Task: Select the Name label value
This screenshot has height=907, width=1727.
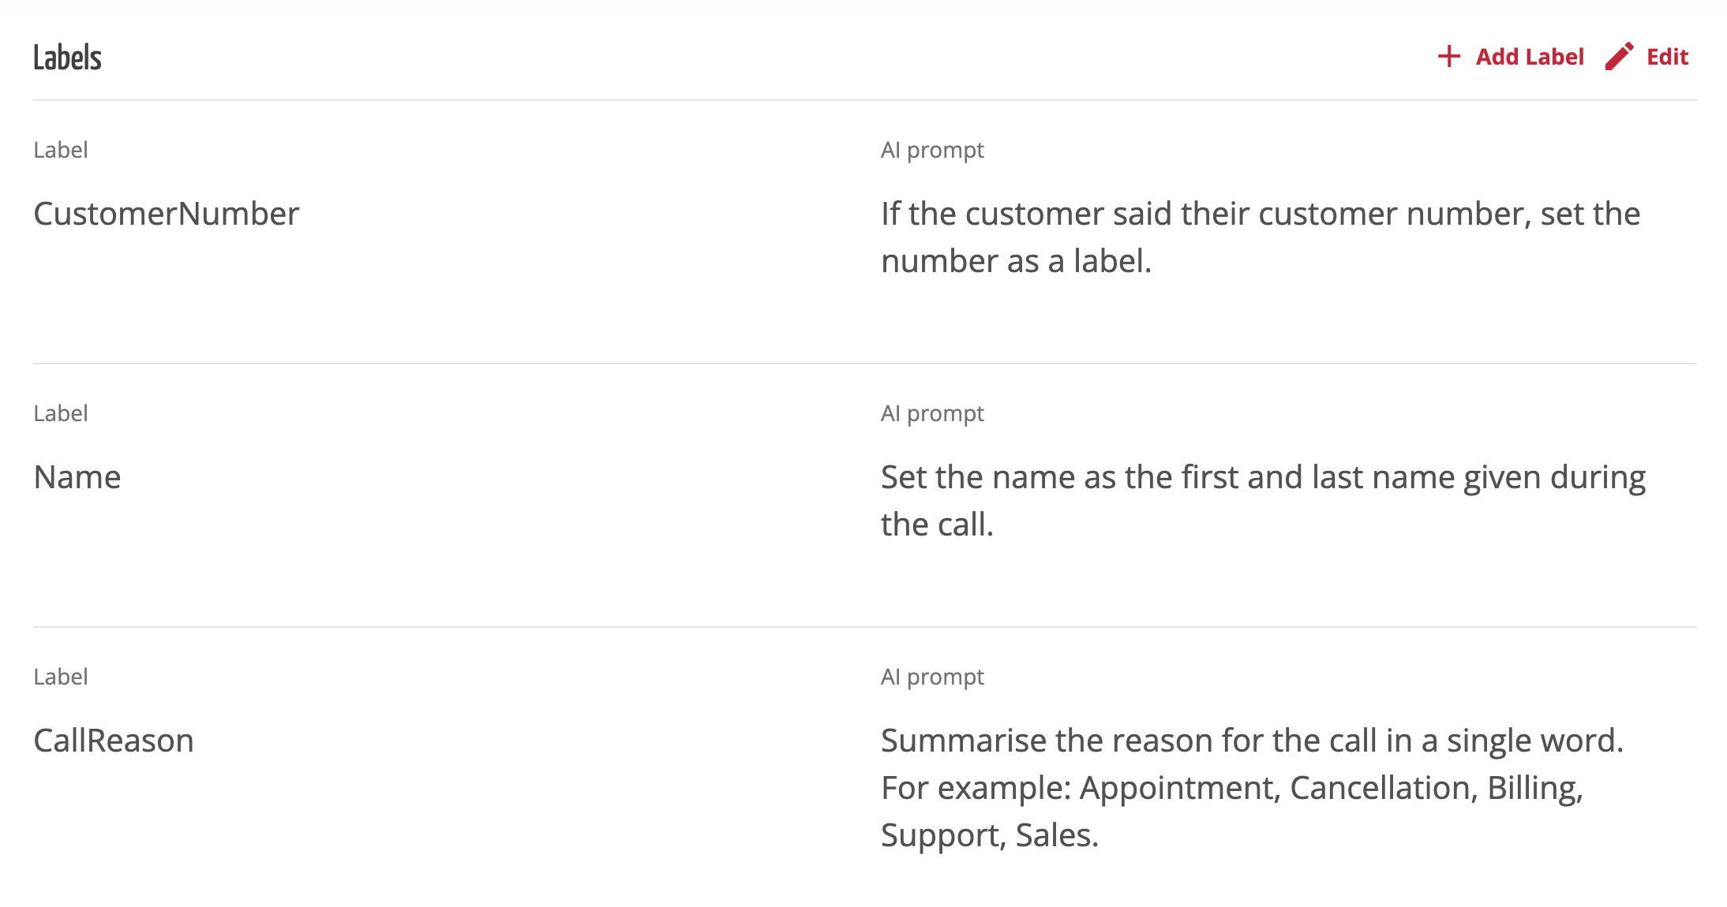Action: pos(77,477)
